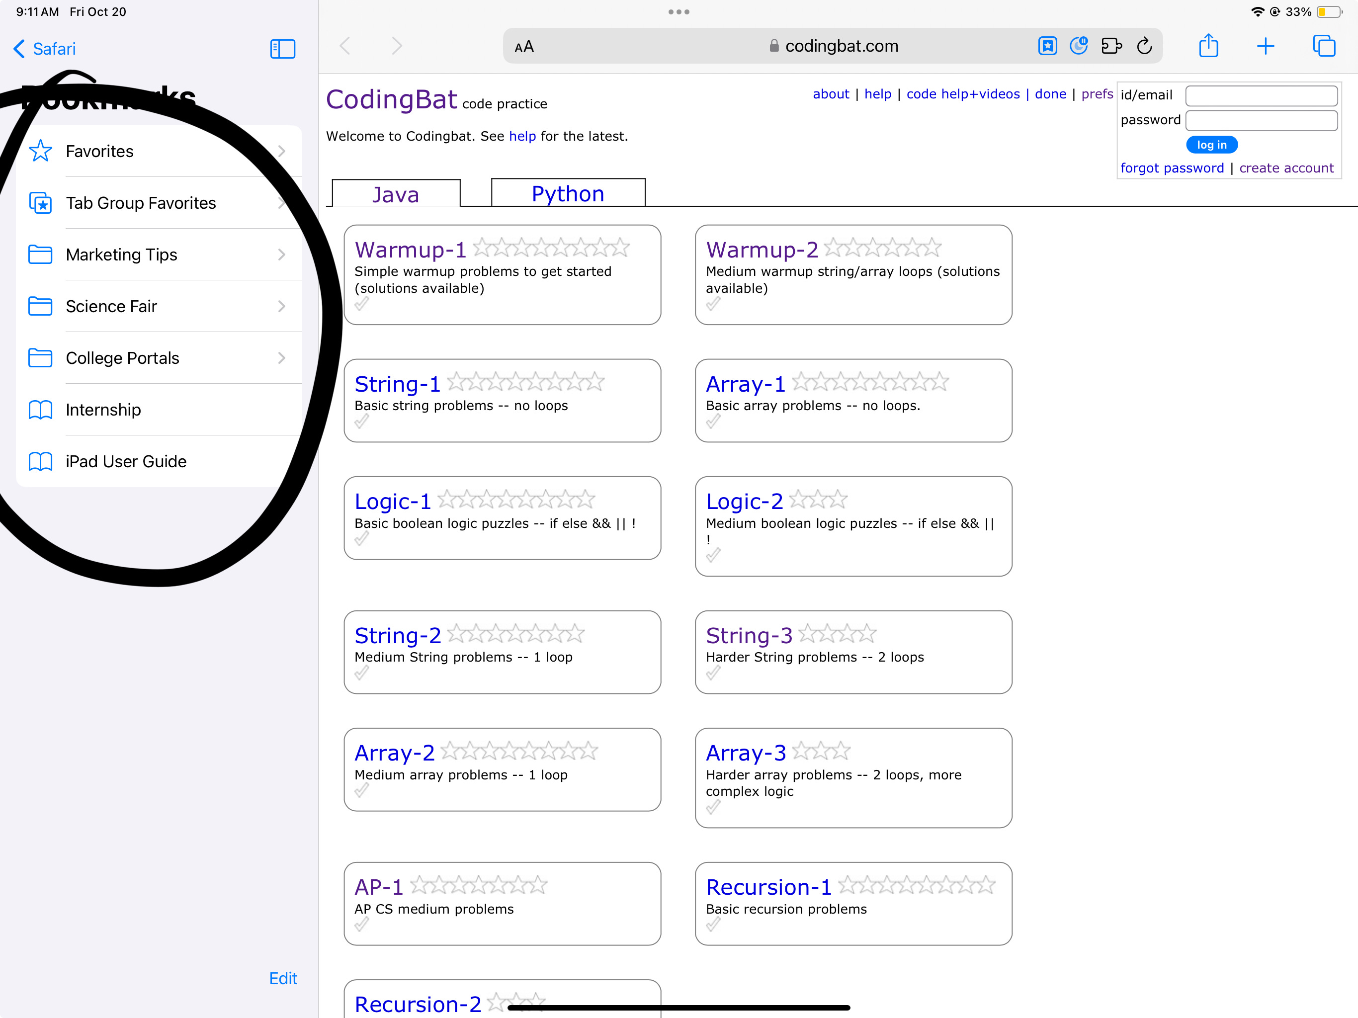The width and height of the screenshot is (1358, 1018).
Task: Click the CodingBat logo heading
Action: pos(391,99)
